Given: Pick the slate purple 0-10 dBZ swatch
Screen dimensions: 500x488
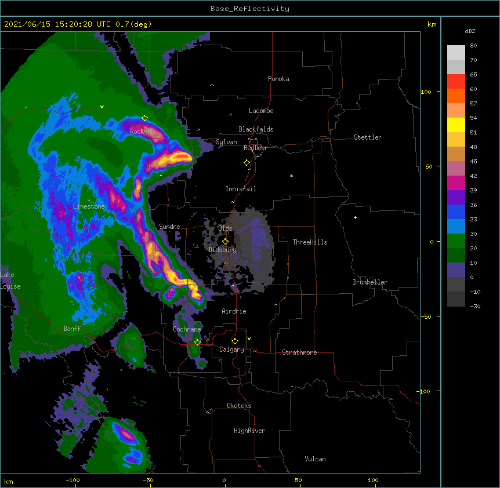Looking at the screenshot, I should pos(456,270).
